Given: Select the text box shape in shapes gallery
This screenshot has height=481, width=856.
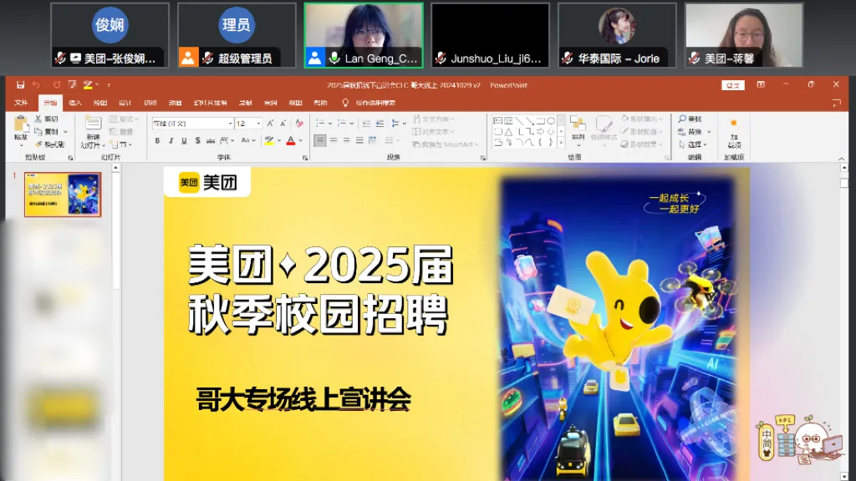Looking at the screenshot, I should [498, 121].
